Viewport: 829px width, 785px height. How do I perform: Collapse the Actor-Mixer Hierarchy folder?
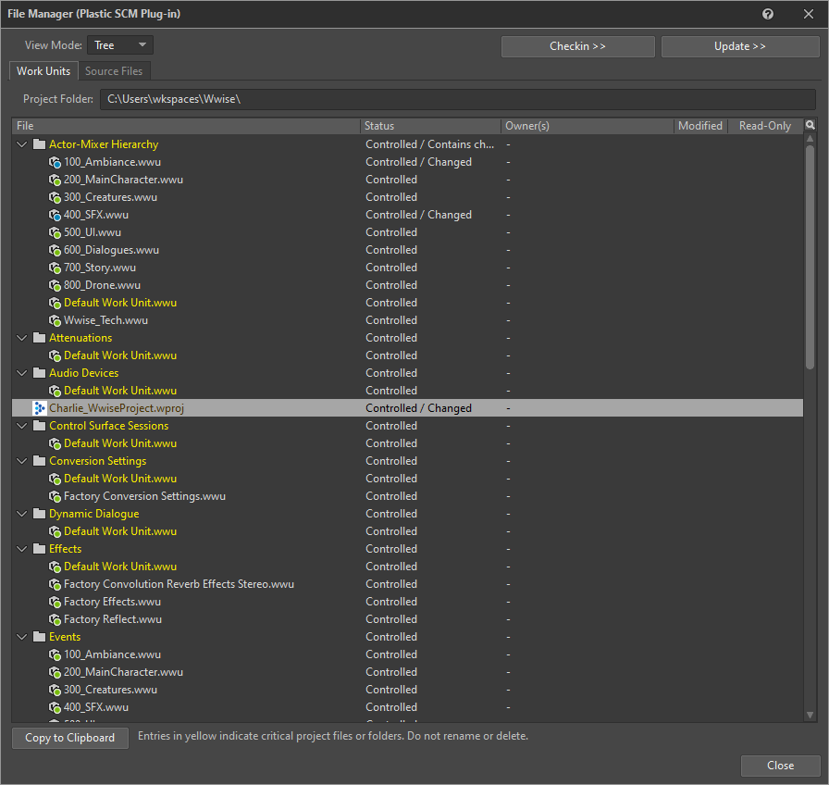(x=22, y=144)
